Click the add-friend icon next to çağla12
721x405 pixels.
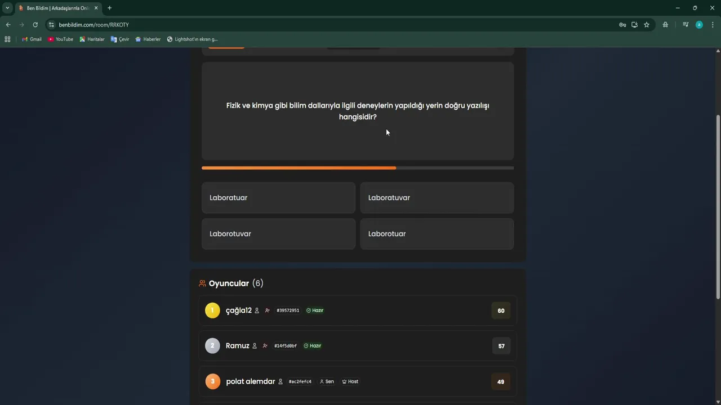[x=268, y=310]
